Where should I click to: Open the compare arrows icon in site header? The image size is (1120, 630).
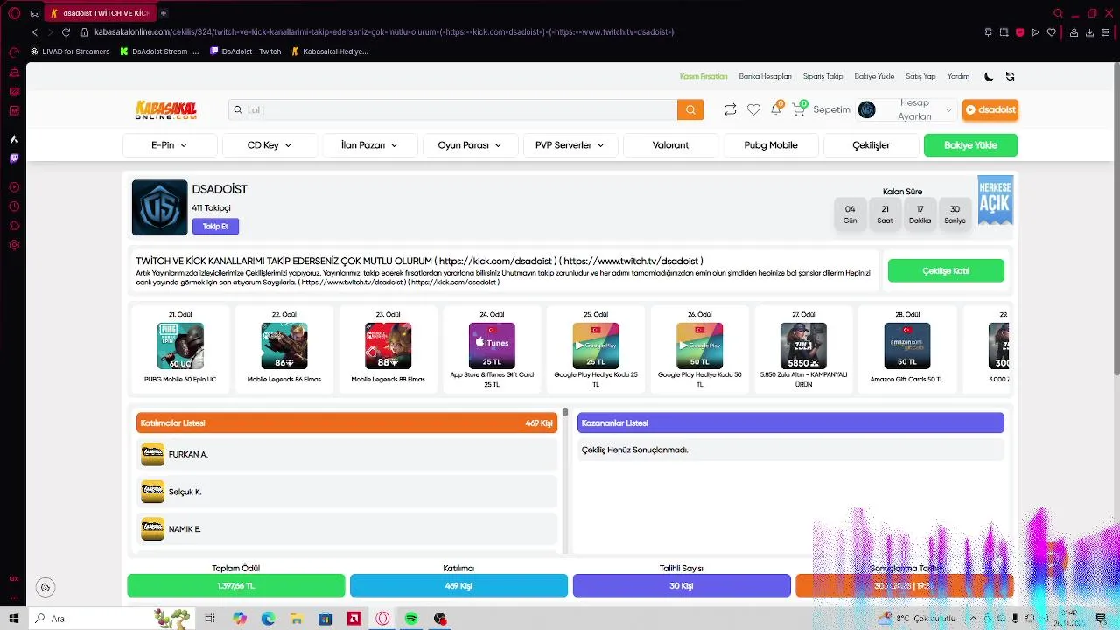pos(730,109)
